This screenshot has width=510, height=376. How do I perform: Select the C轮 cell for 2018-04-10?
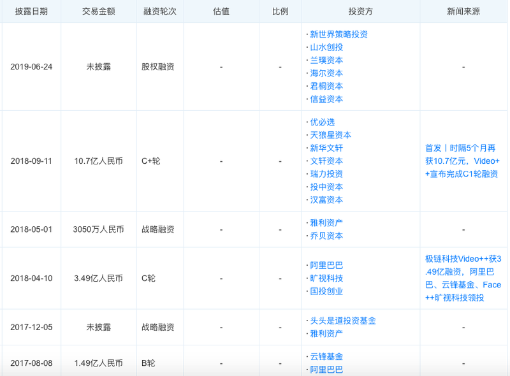[x=149, y=278]
